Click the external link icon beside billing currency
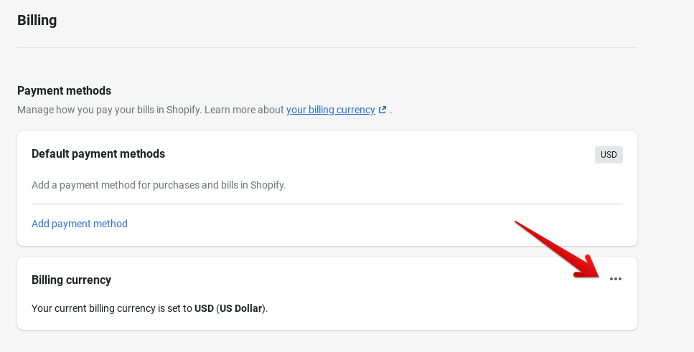Screen dimensions: 694x352 pos(383,110)
